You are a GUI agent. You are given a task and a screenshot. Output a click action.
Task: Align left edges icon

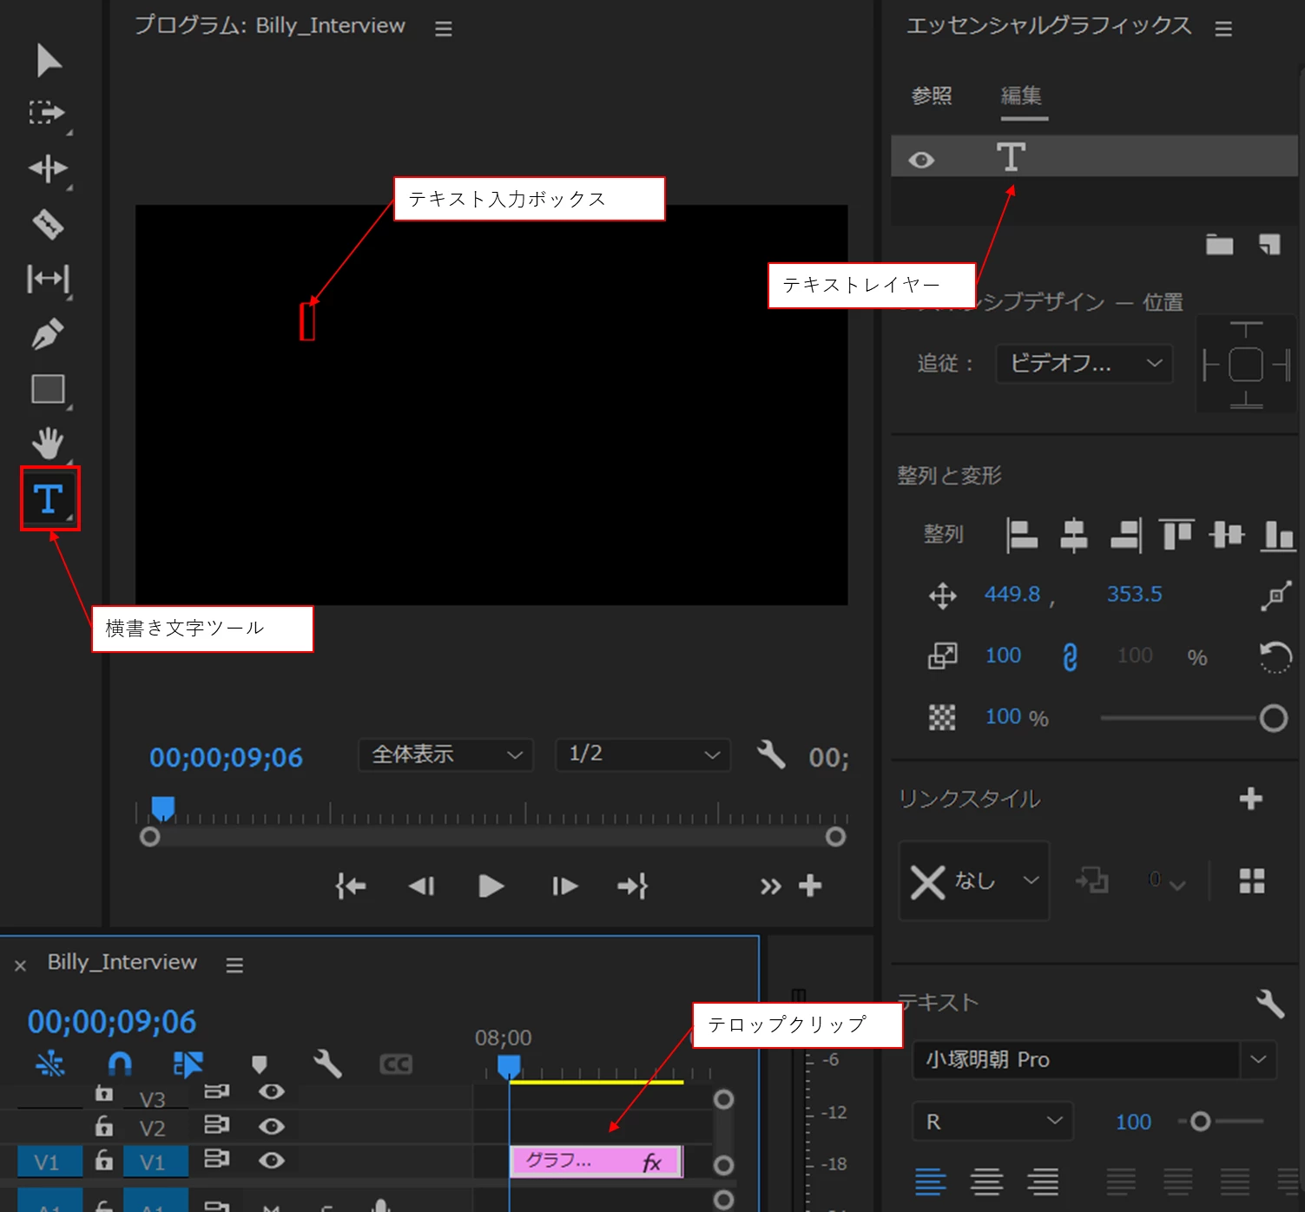(1021, 534)
